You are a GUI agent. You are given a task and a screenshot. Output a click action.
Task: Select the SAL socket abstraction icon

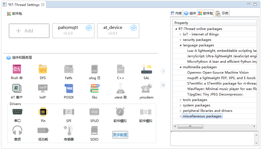[x=146, y=69]
